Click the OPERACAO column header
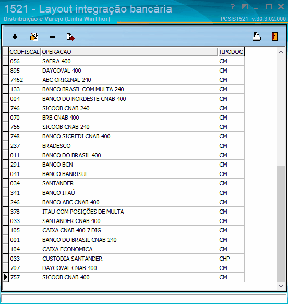This screenshot has width=288, height=304. tap(129, 52)
